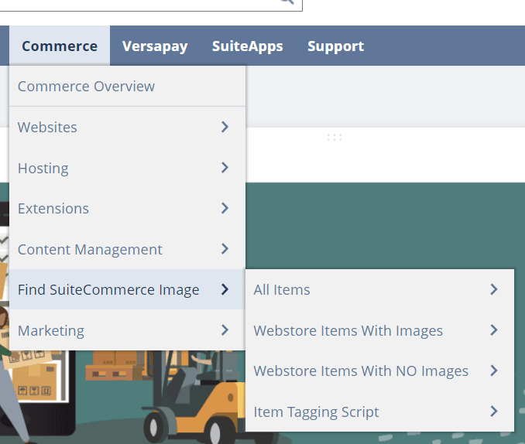Open the SuiteApps menu
This screenshot has height=444, width=525.
248,46
